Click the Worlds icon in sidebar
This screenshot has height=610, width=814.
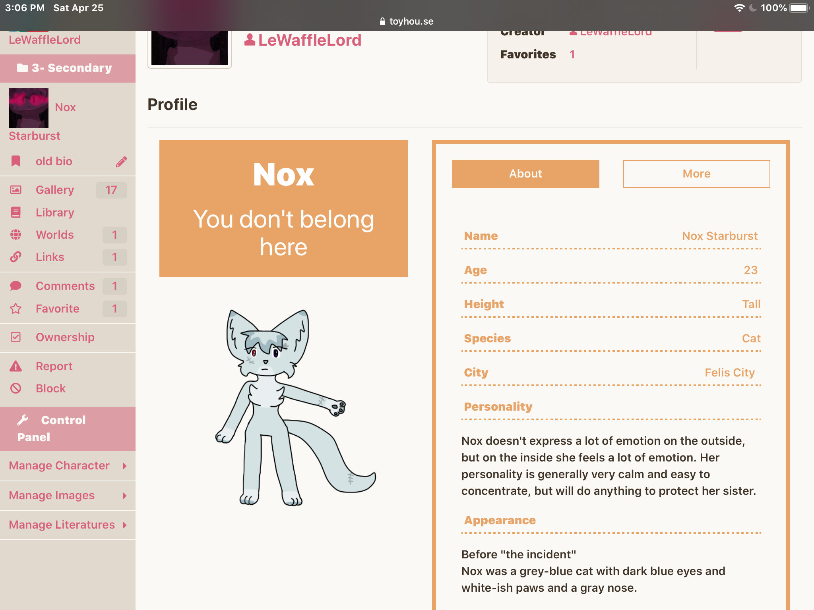coord(16,234)
